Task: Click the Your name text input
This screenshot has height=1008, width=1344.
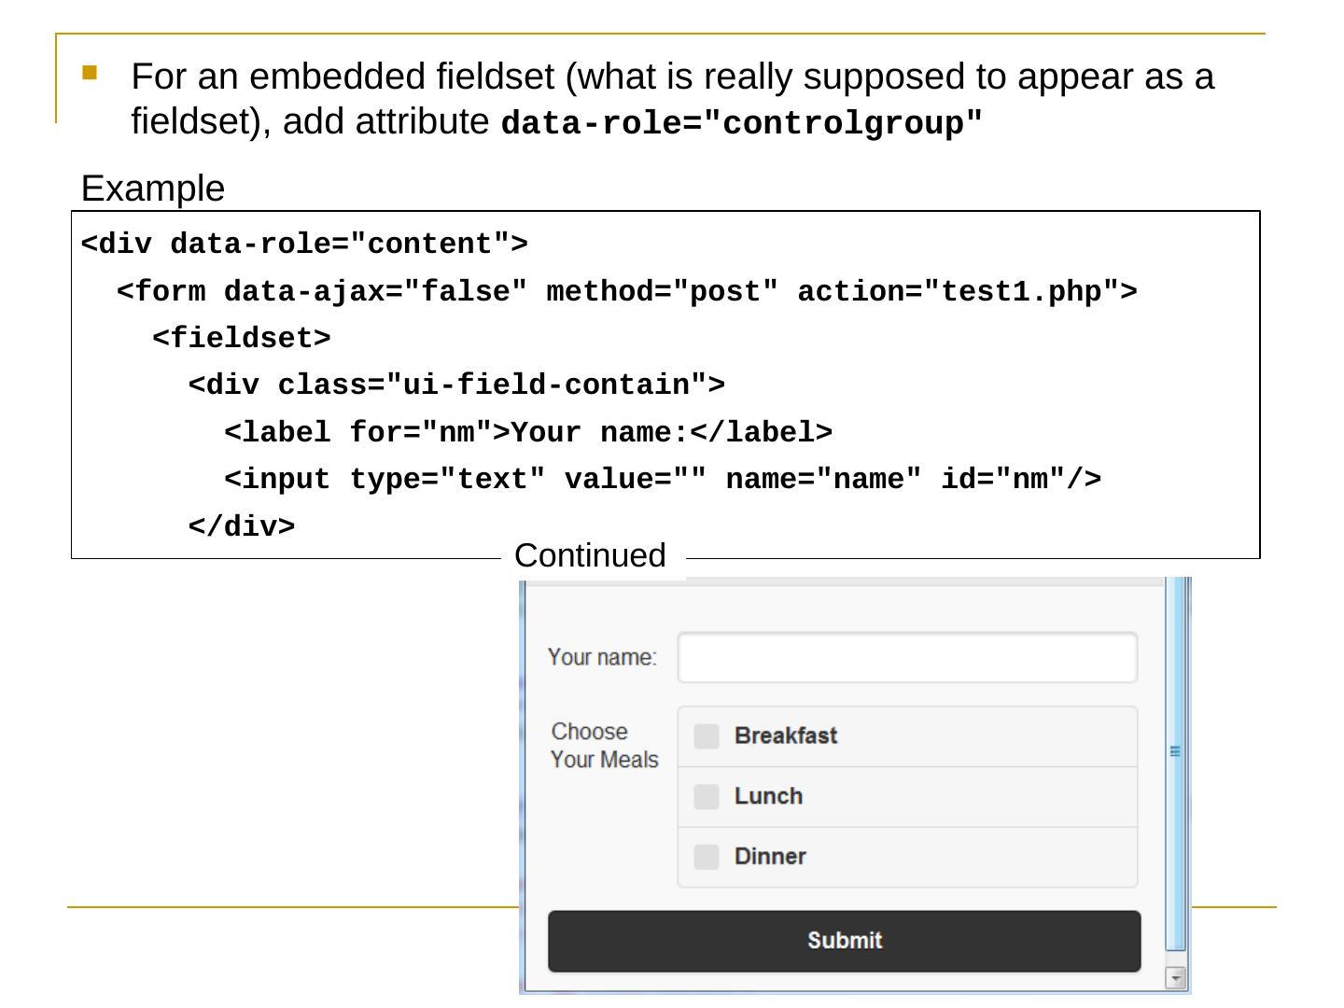Action: 906,657
